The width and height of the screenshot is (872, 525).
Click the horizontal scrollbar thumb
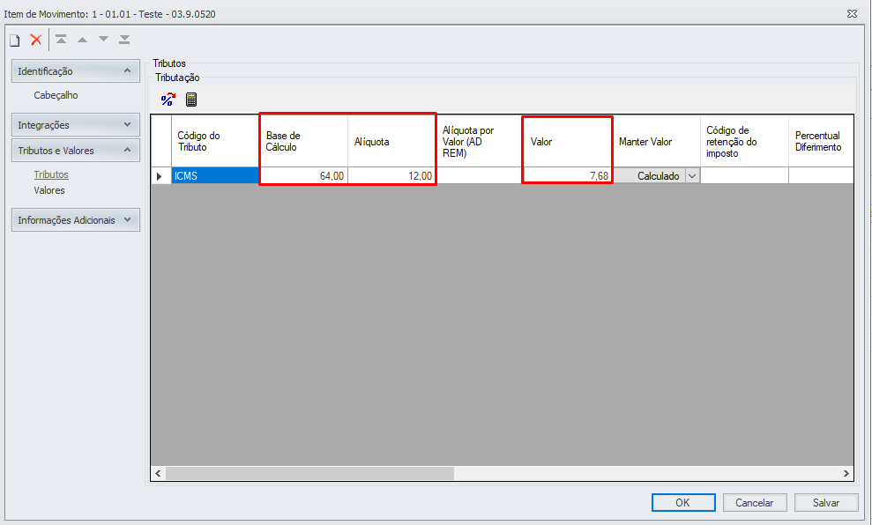(x=309, y=473)
